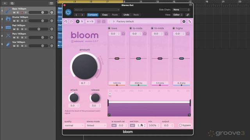
Task: Click the squash cal toggle button
Action: 114,125
